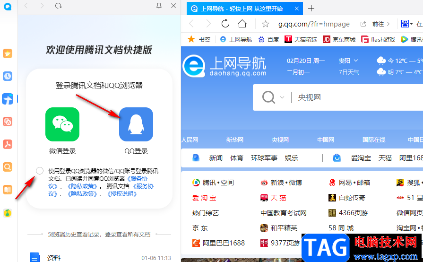Click the WeChat login green icon
Image resolution: width=423 pixels, height=262 pixels.
pyautogui.click(x=62, y=124)
